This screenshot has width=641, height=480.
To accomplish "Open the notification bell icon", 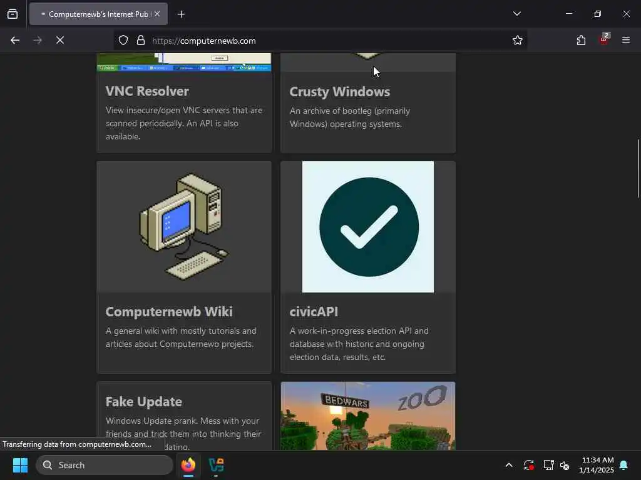I will pyautogui.click(x=624, y=465).
